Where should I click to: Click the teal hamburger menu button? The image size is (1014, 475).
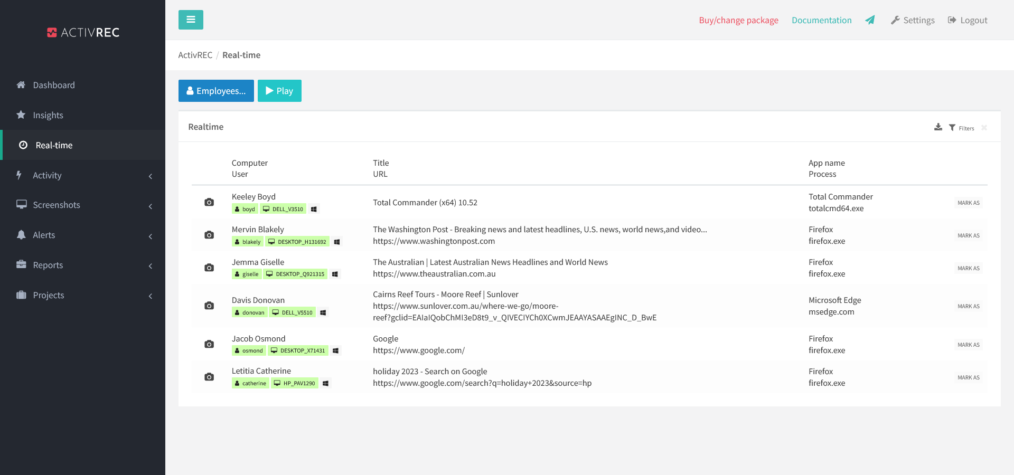point(191,20)
